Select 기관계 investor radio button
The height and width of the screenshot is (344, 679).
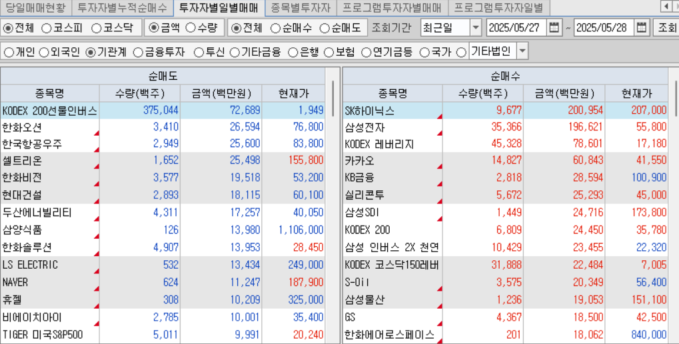(91, 53)
